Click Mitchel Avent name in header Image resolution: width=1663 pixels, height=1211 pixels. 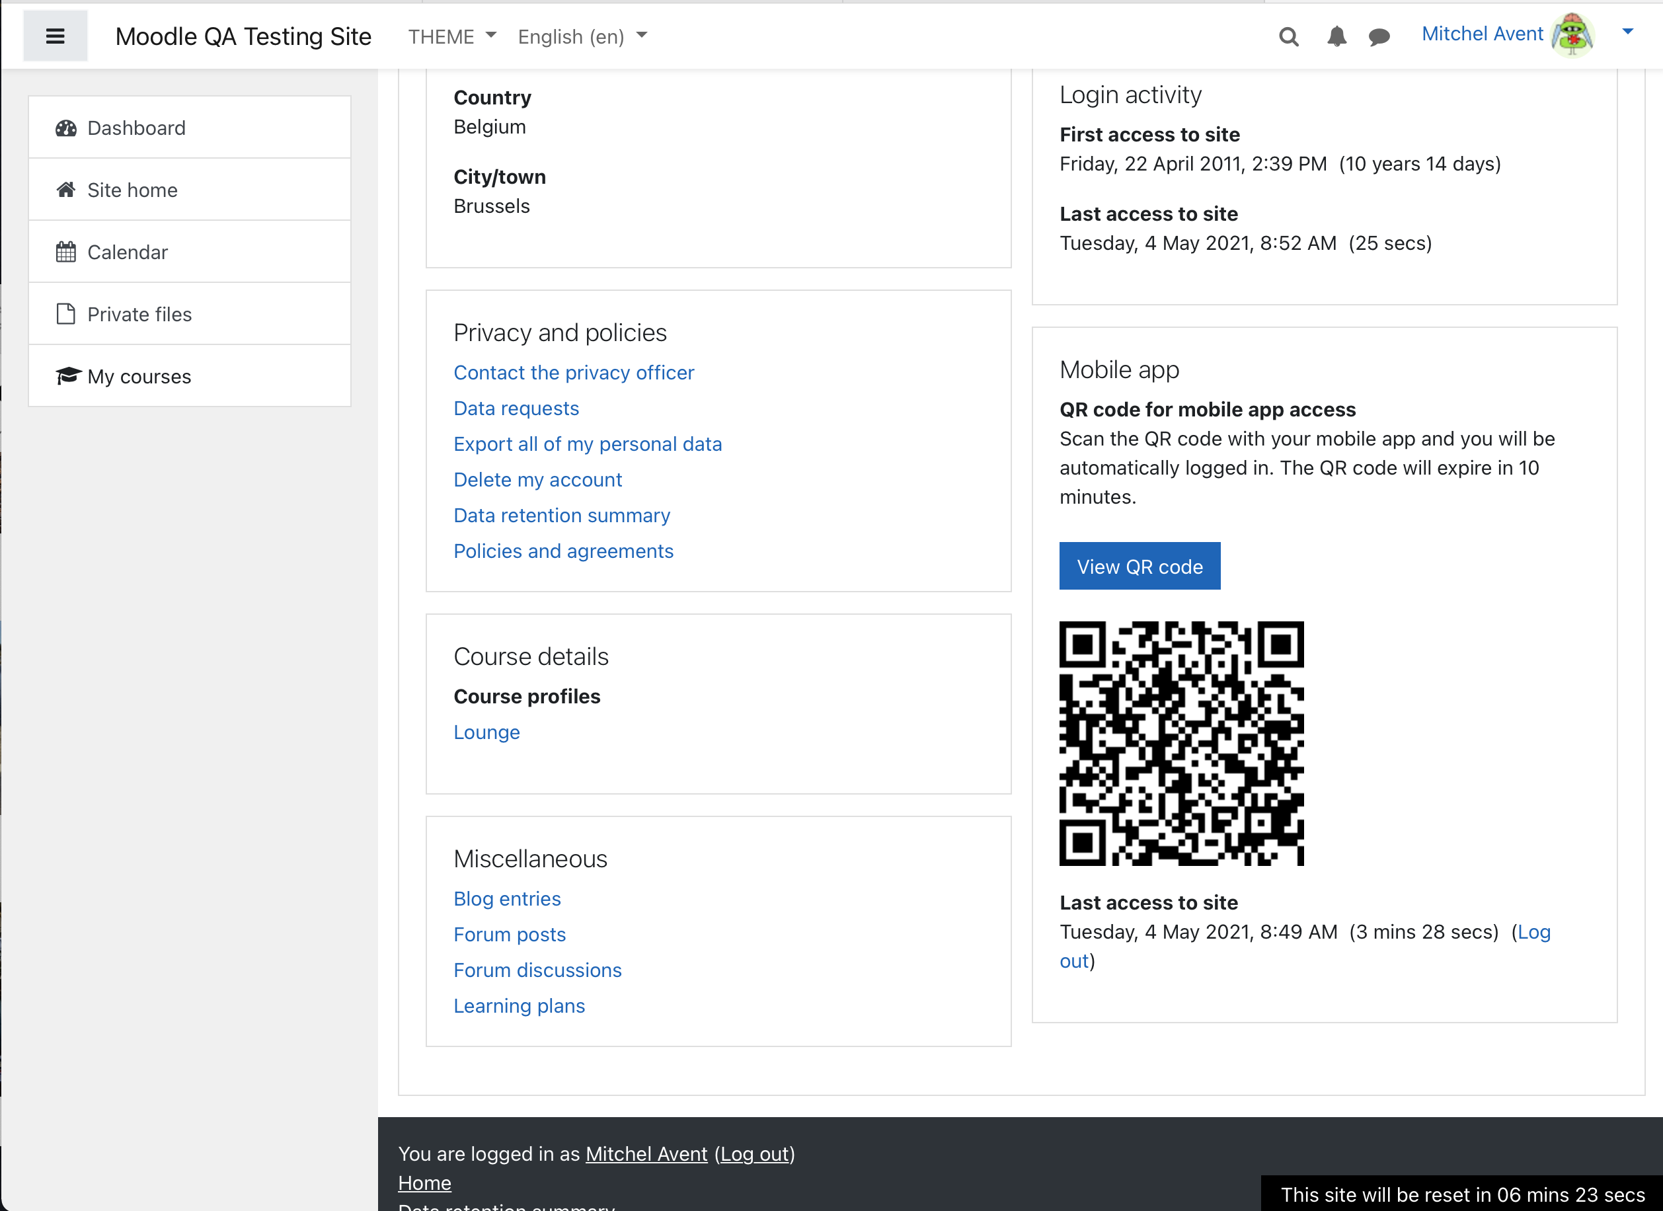(x=1482, y=34)
